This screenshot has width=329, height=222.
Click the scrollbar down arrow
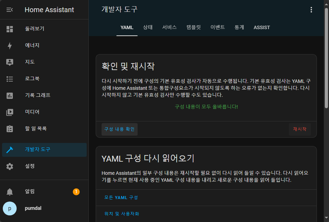point(326,218)
